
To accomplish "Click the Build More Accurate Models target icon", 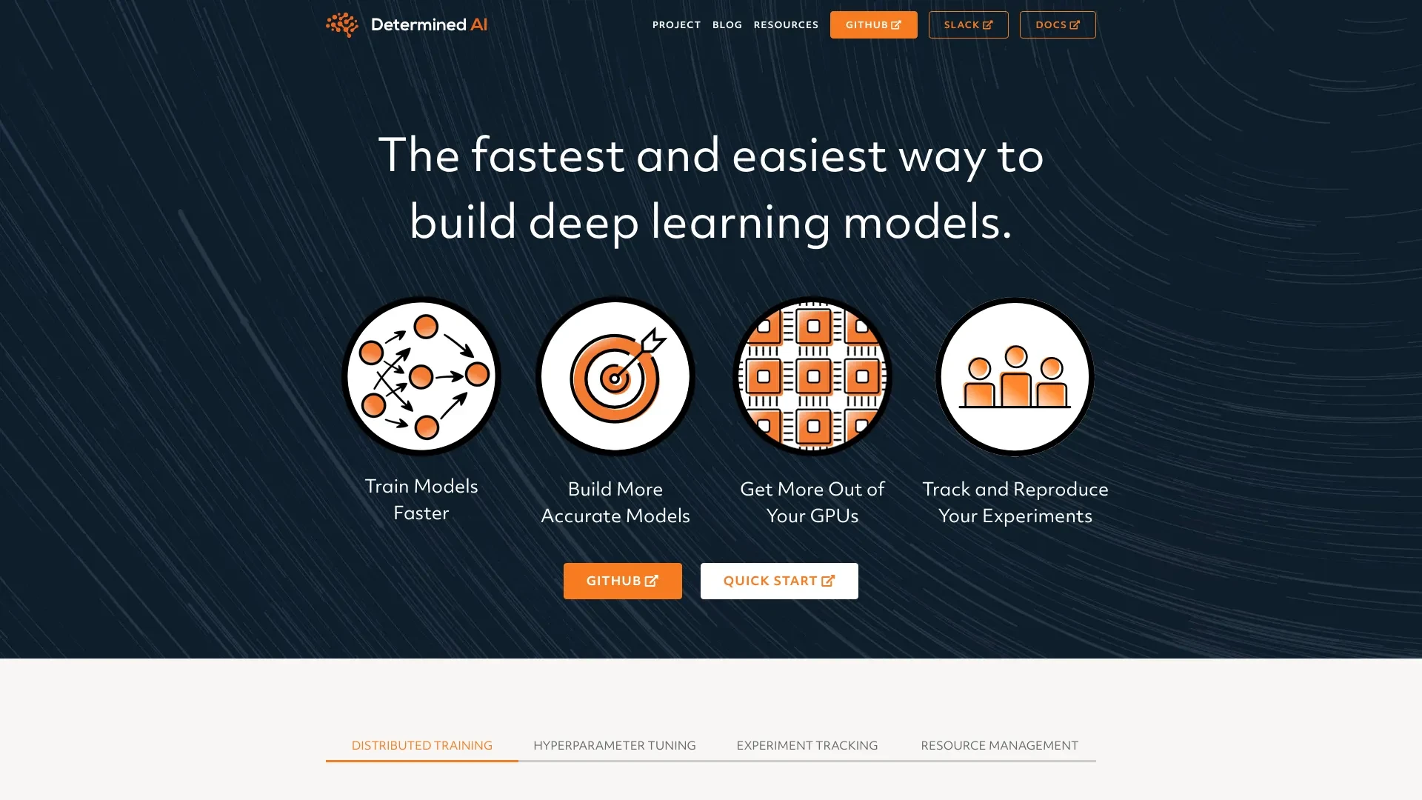I will (x=615, y=376).
